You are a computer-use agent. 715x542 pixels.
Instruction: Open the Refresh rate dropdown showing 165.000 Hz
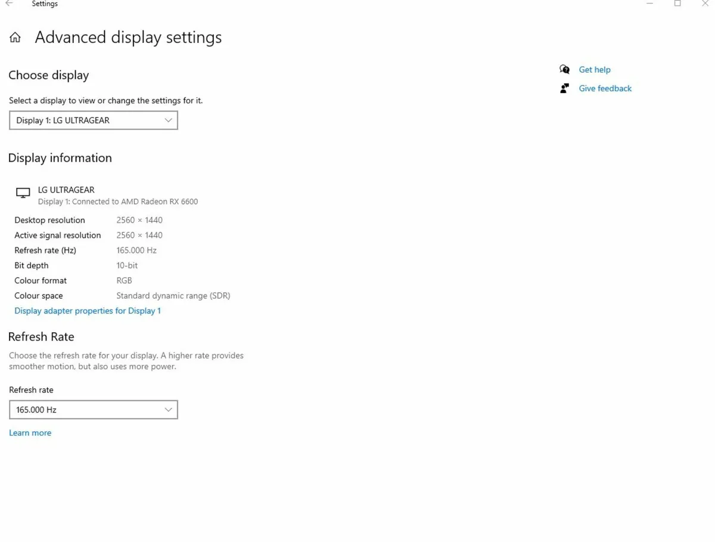pos(93,410)
